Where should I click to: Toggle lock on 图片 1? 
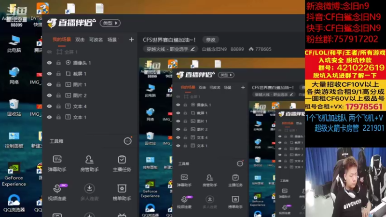click(x=58, y=84)
